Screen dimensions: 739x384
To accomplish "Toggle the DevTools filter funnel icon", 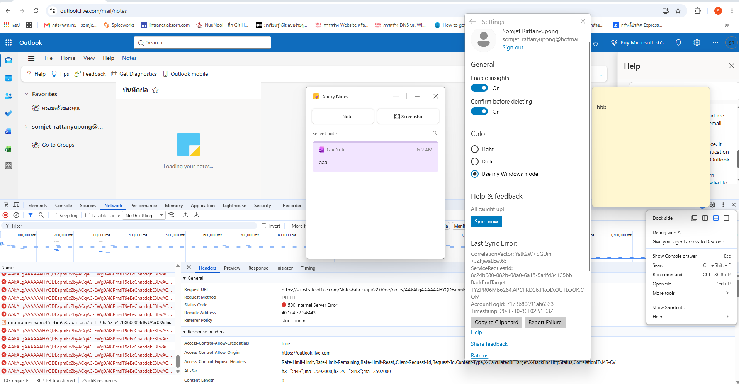I will point(31,215).
